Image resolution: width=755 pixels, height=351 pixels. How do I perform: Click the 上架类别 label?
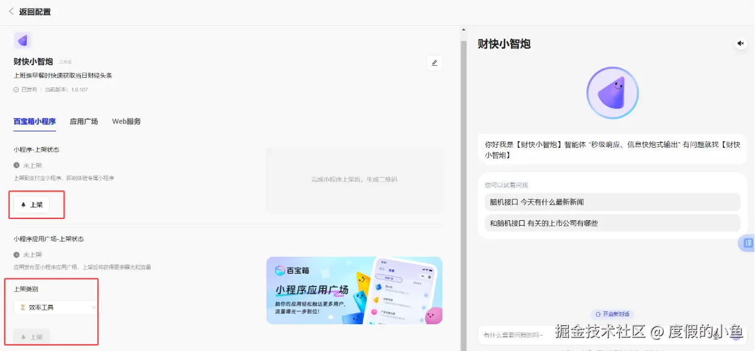point(26,289)
